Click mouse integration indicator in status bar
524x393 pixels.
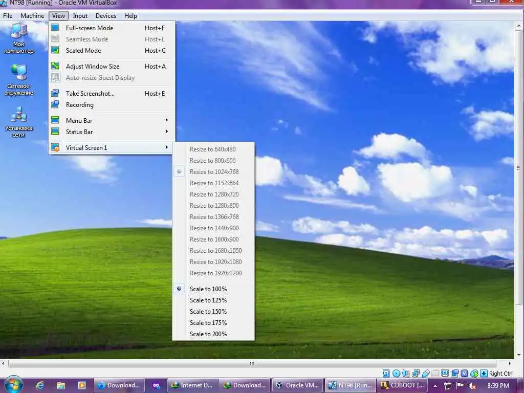tap(474, 373)
